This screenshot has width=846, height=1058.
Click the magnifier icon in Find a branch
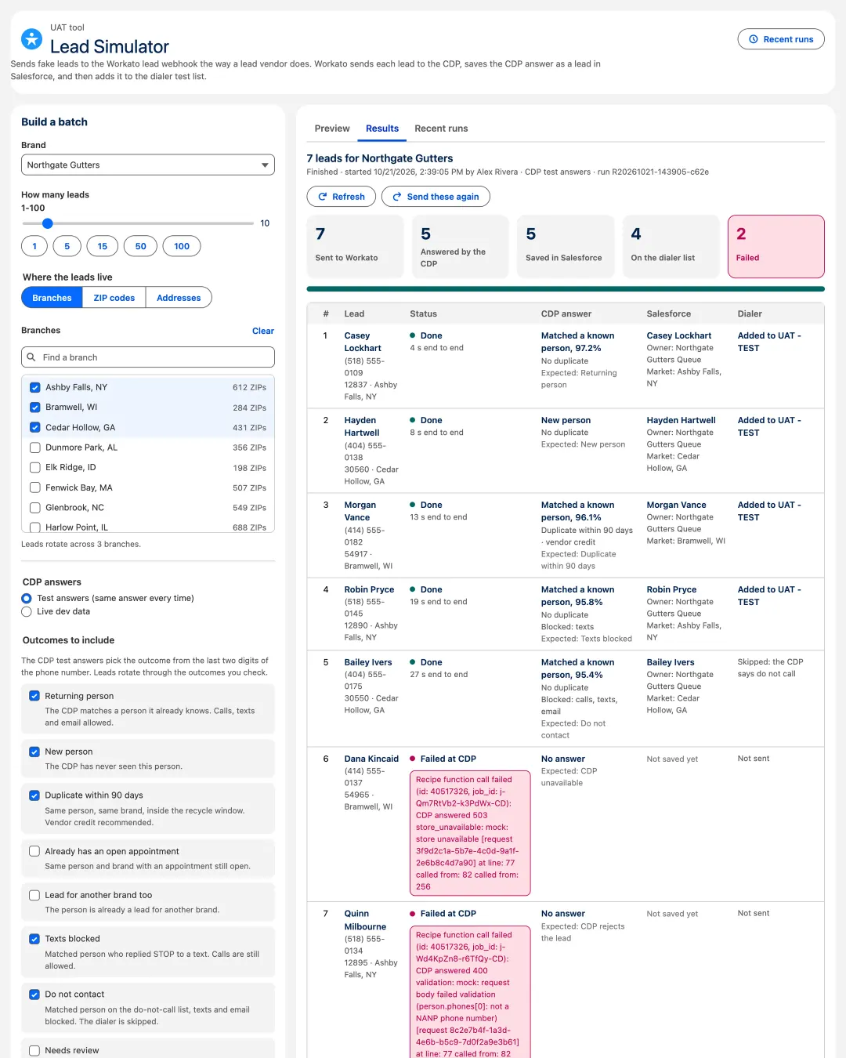point(31,357)
